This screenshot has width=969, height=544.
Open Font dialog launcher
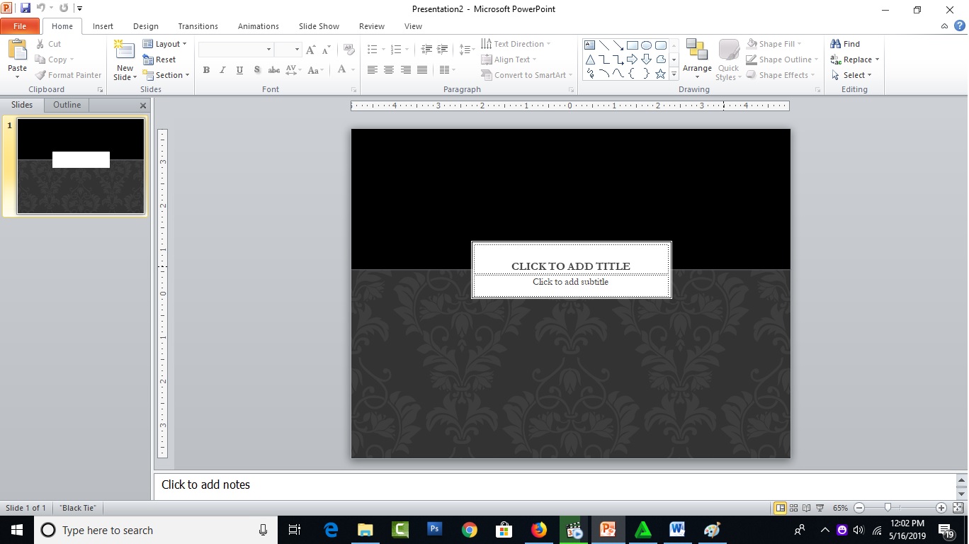[353, 90]
